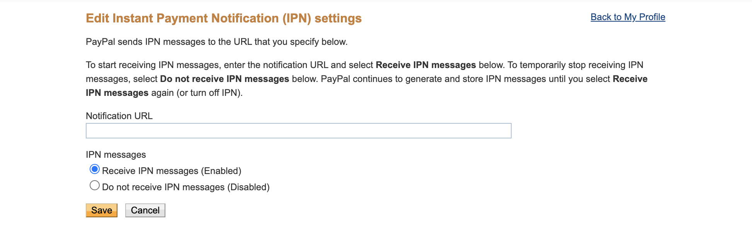This screenshot has height=232, width=752.
Task: Return to profile via the top-right link
Action: point(628,17)
